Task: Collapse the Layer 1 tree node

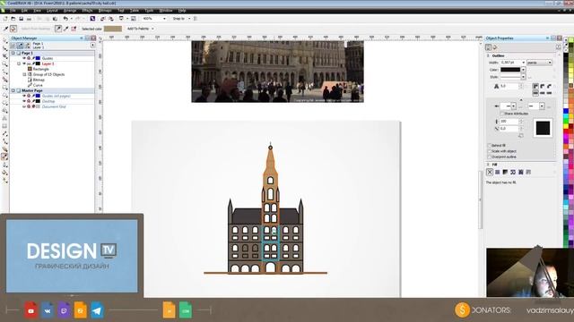Action: 19,64
